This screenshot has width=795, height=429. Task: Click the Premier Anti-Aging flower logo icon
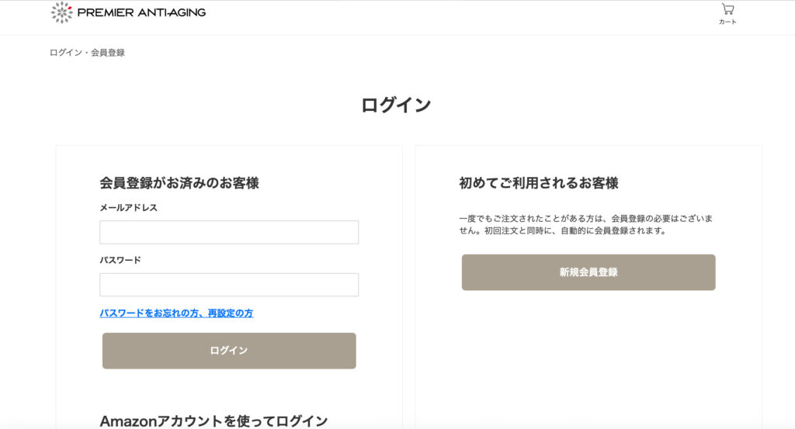tap(62, 12)
